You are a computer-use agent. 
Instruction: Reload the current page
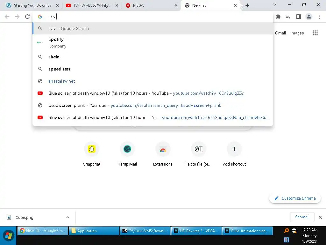click(x=27, y=17)
